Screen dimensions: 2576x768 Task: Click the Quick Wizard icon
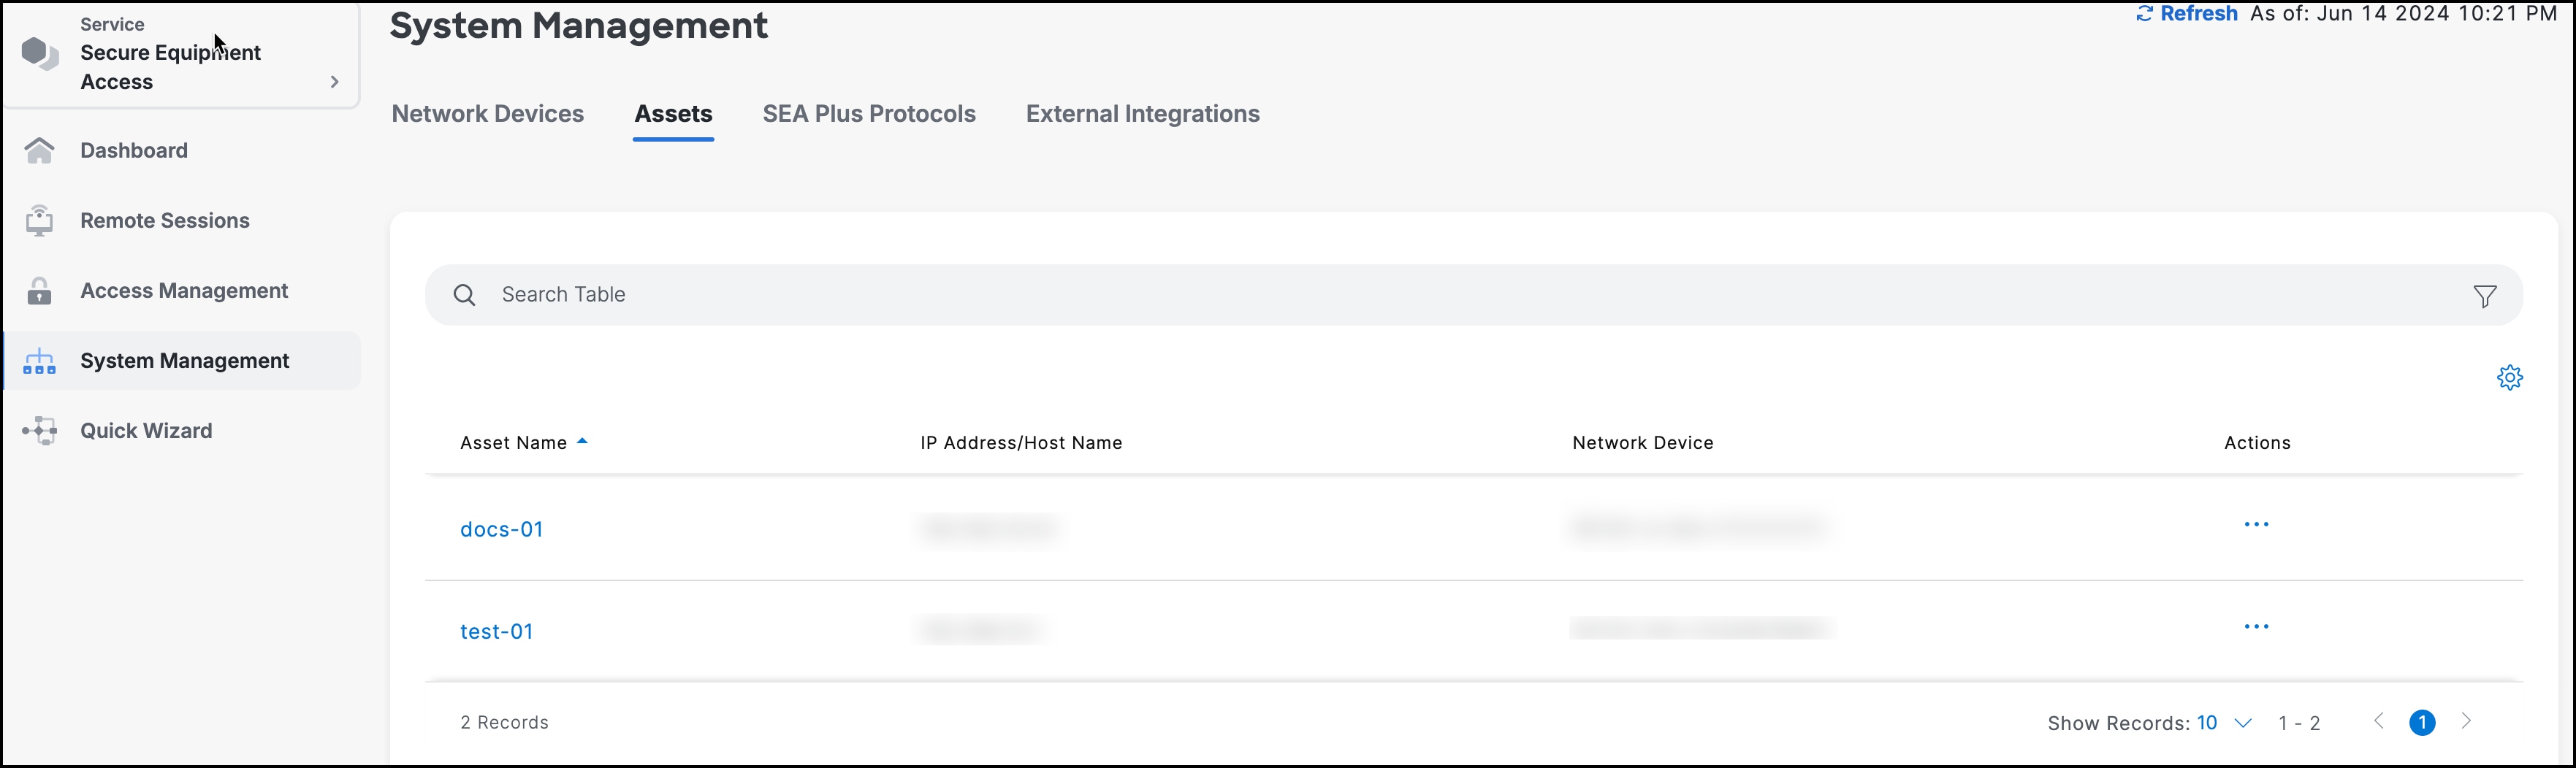39,431
